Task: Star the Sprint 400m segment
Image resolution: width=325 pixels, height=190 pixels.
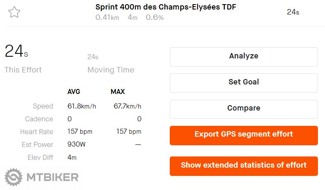Action: (14, 12)
